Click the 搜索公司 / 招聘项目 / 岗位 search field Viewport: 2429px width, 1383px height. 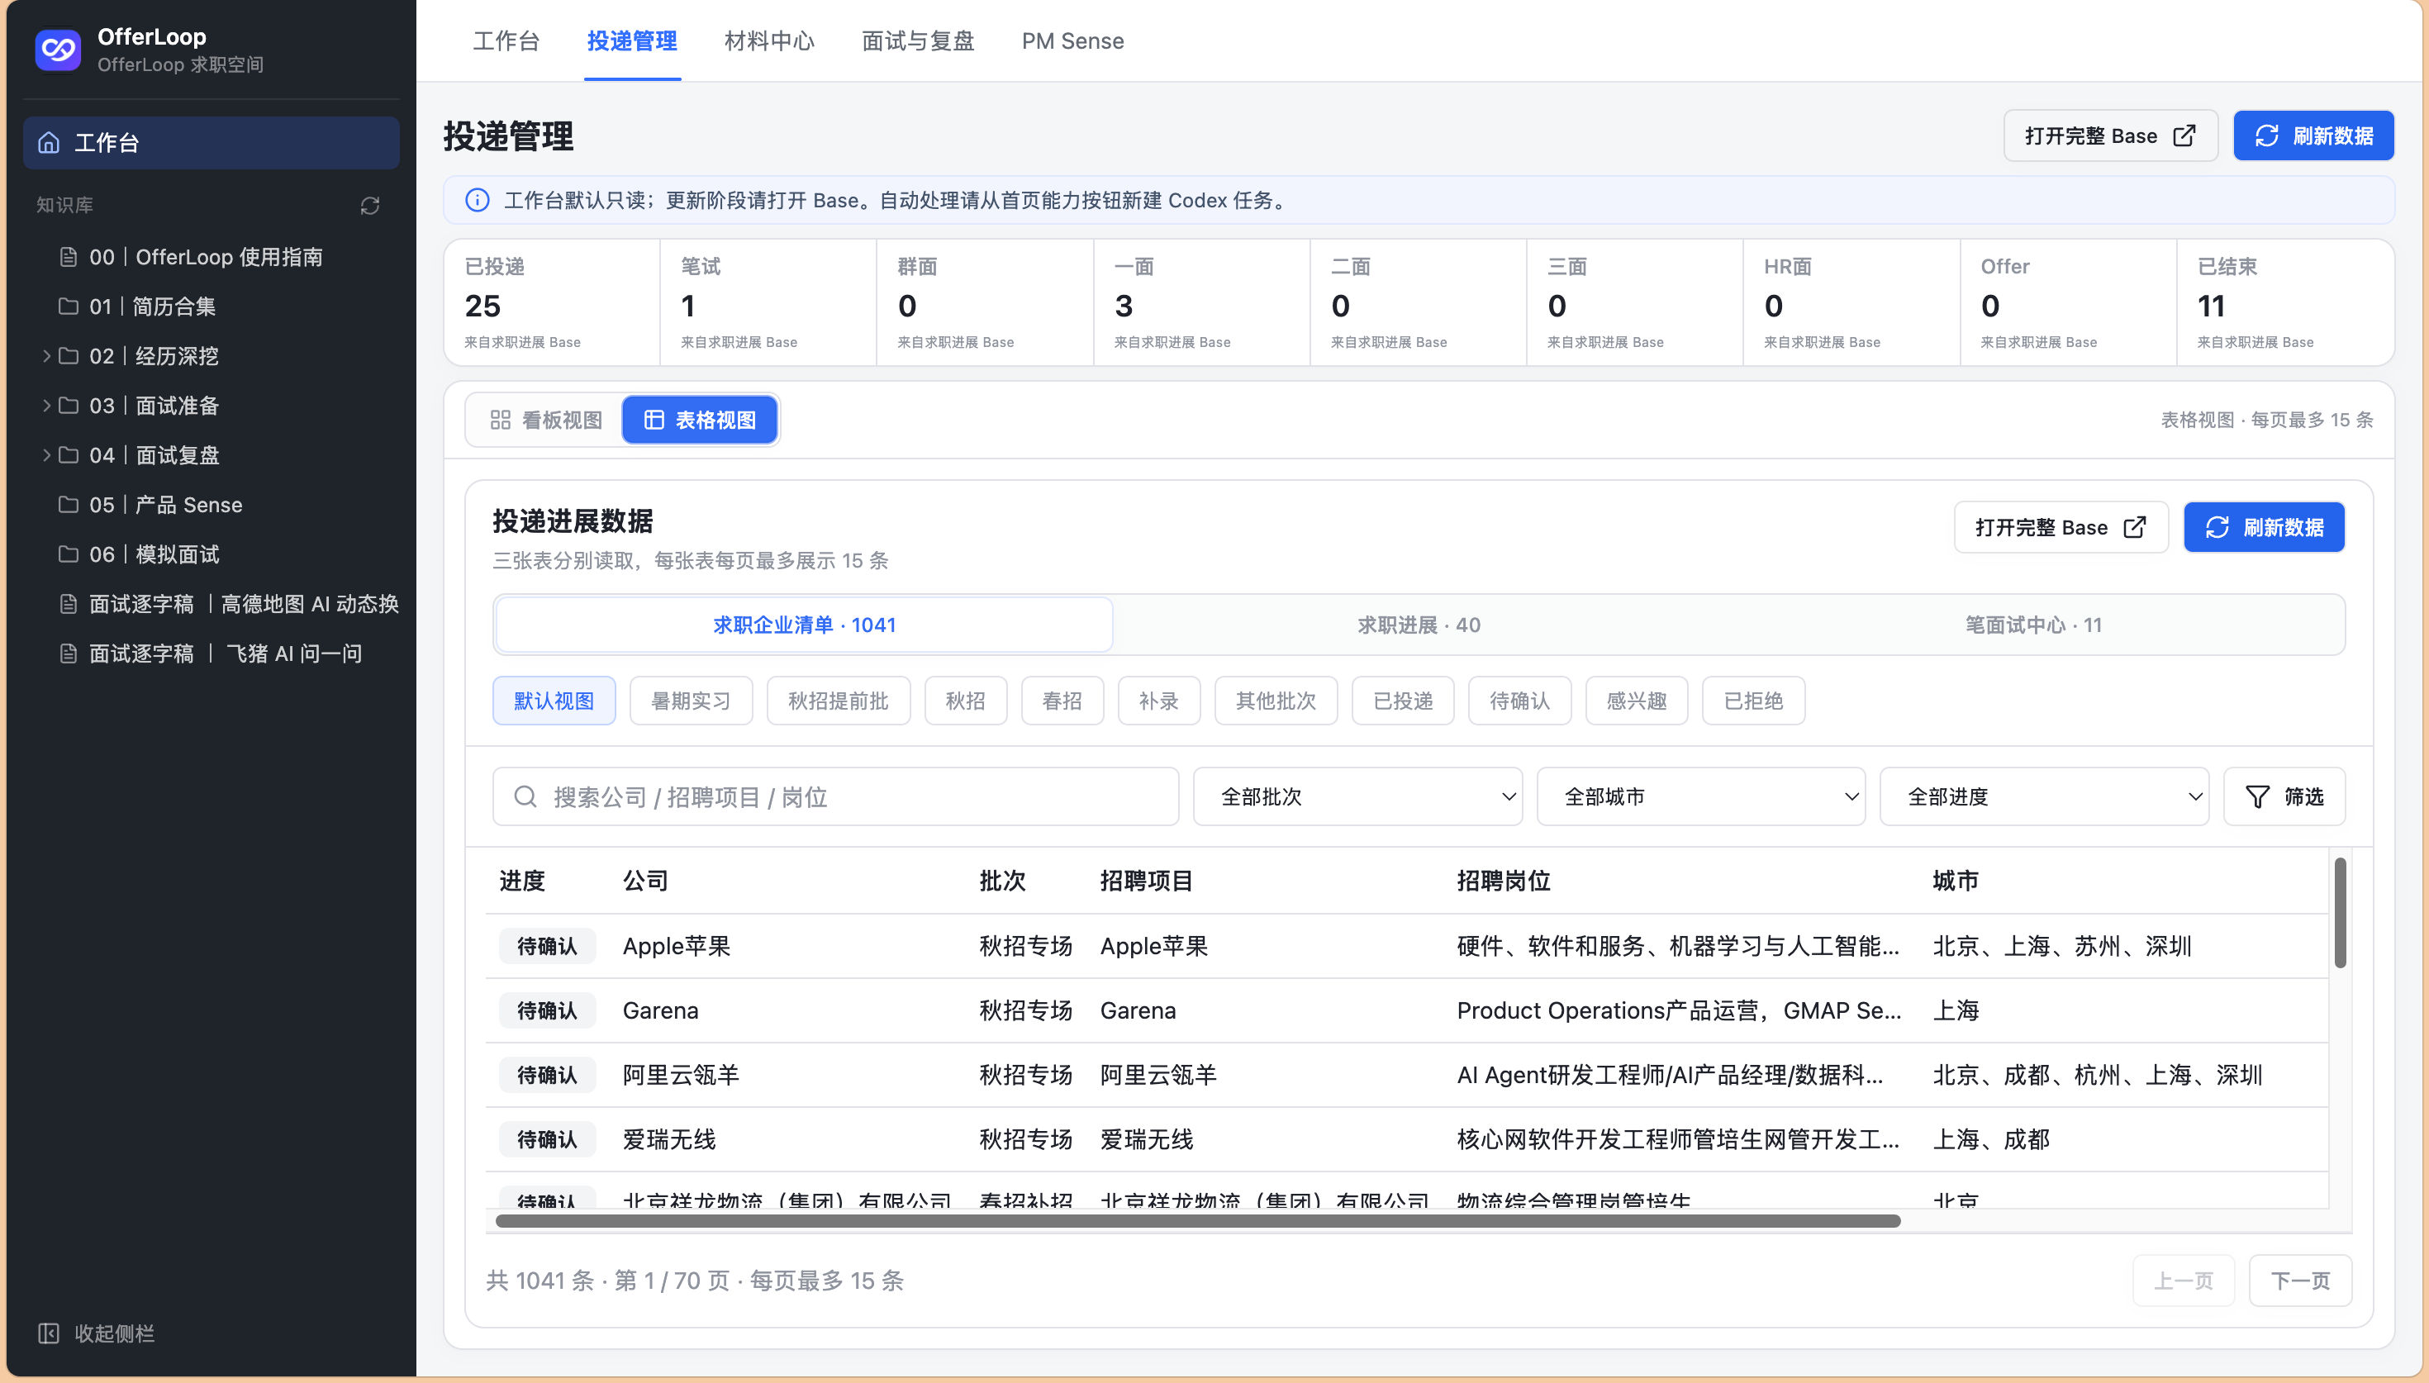pos(835,797)
